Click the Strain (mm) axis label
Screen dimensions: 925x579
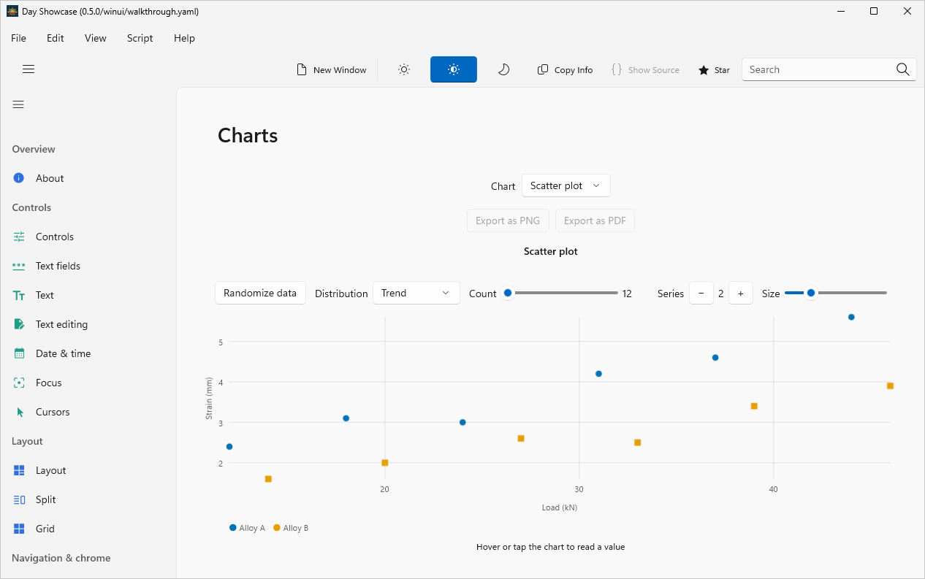click(209, 398)
